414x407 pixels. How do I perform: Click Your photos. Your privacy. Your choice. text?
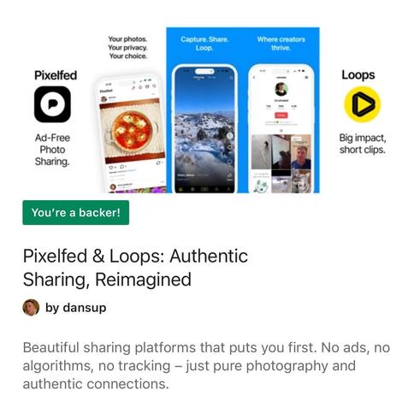point(127,48)
